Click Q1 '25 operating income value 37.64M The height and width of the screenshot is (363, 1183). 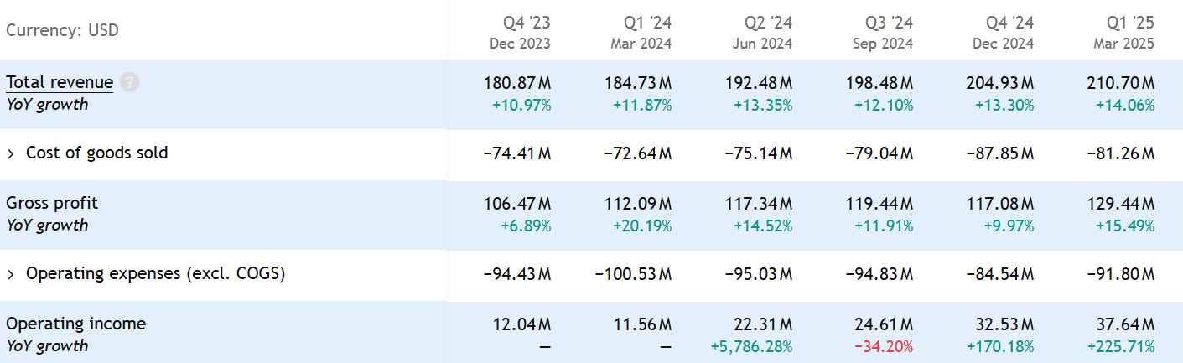click(1124, 324)
